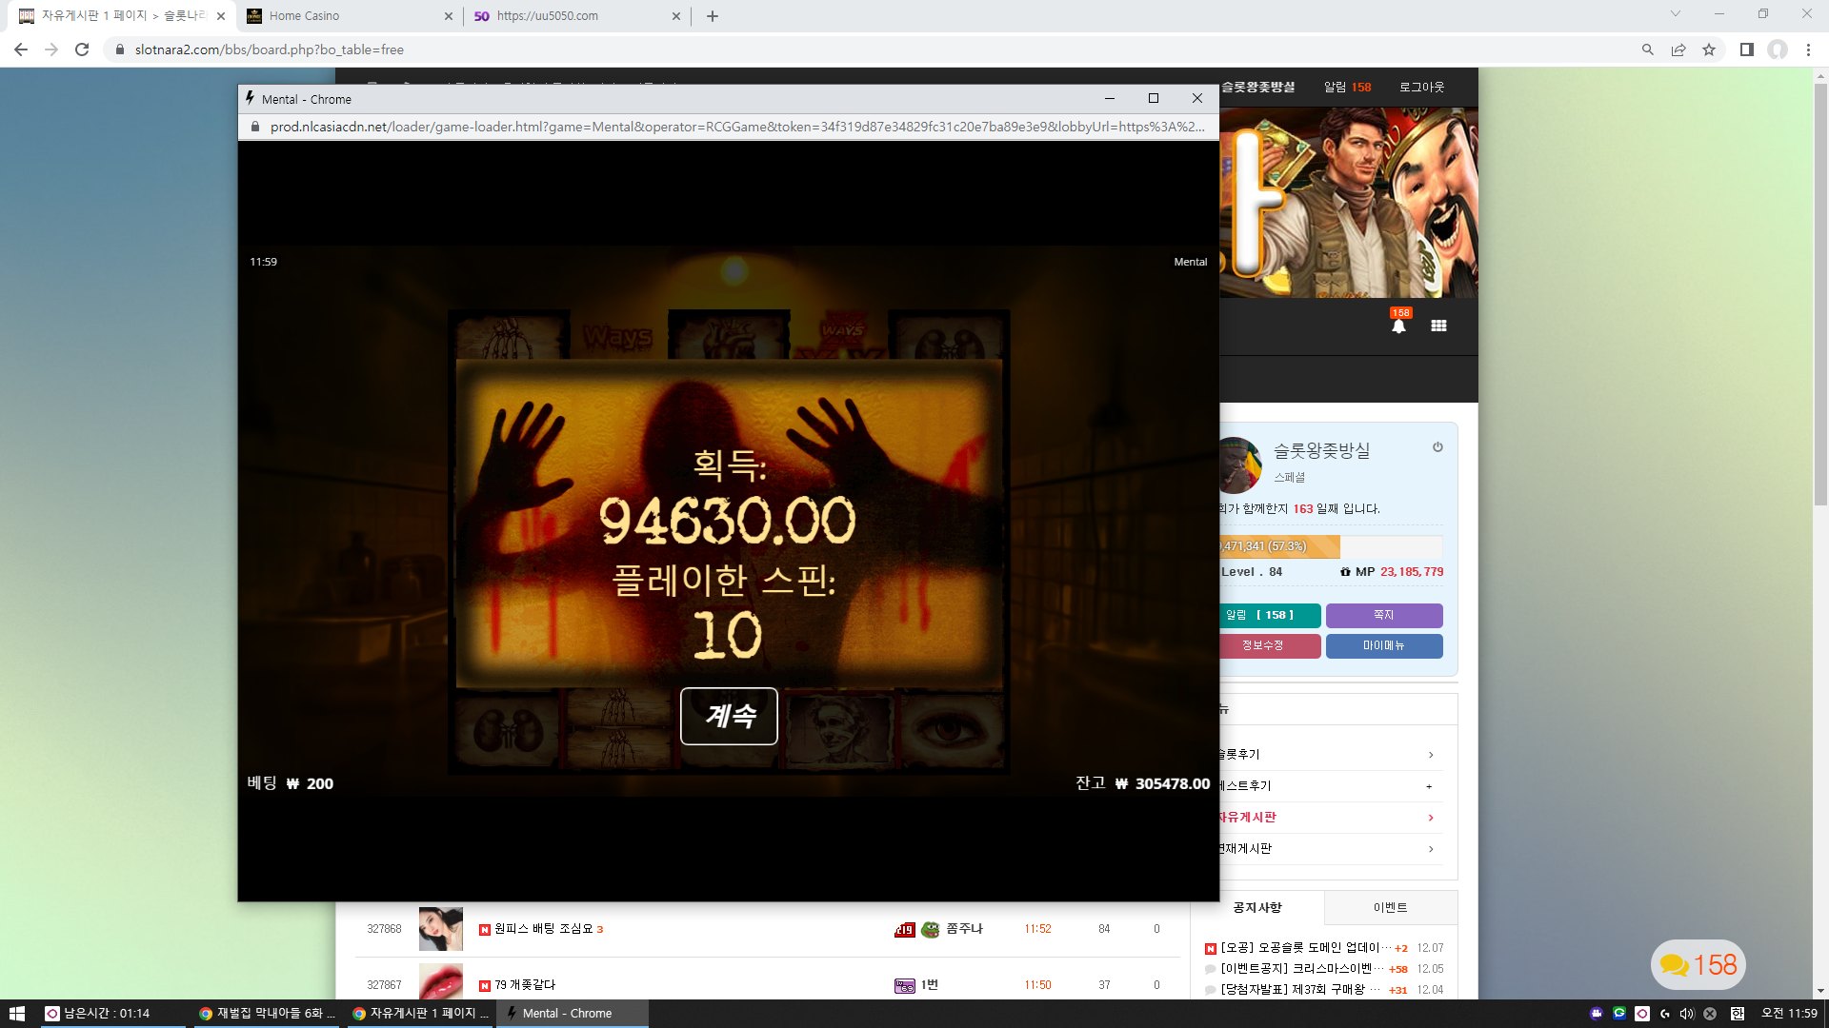Click 로그아웃 in the top navigation

[x=1421, y=87]
